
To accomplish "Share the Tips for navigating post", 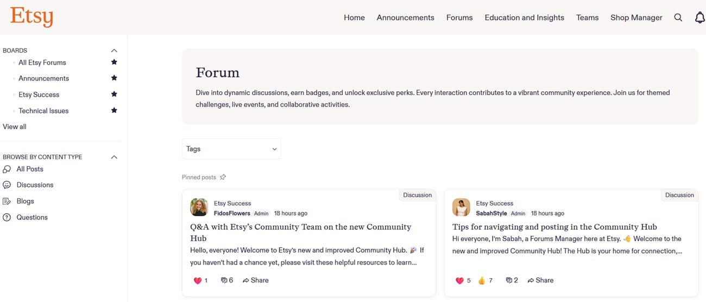I will [540, 280].
